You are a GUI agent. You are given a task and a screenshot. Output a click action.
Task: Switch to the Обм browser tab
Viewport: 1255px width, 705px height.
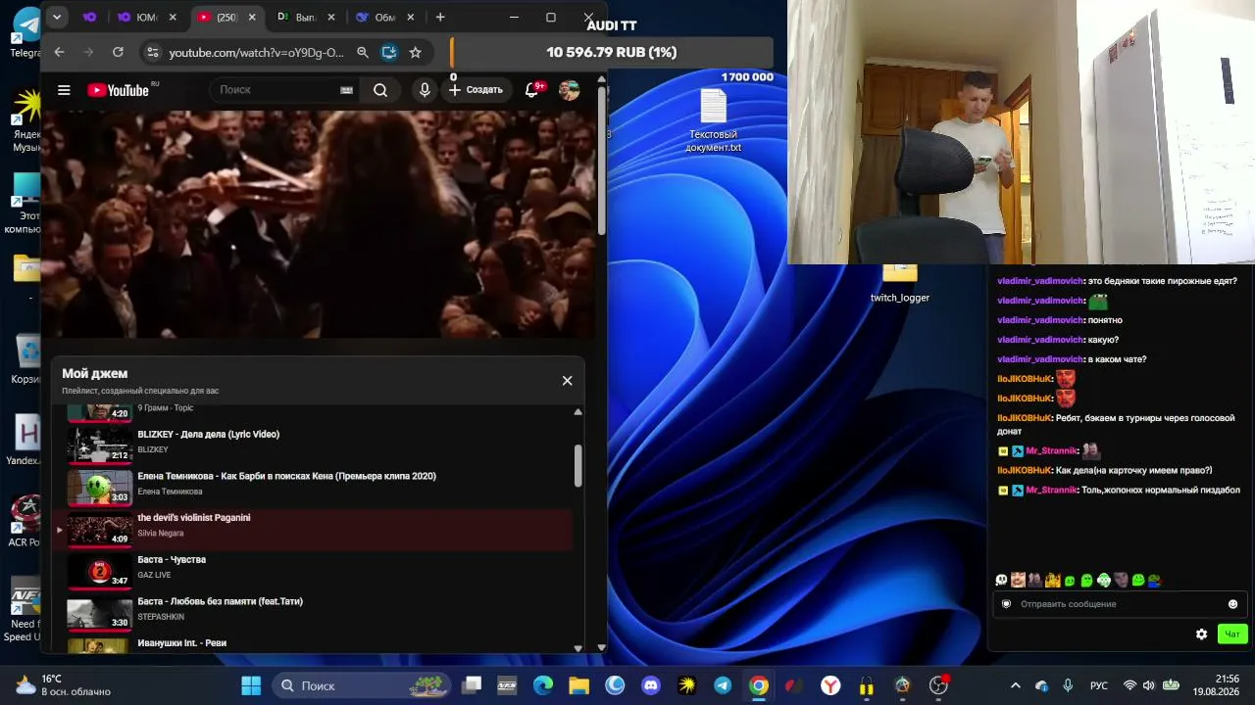(385, 17)
